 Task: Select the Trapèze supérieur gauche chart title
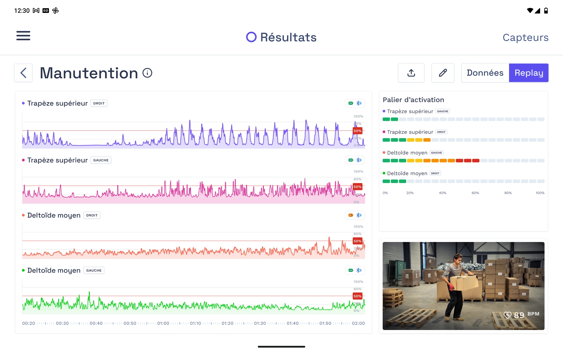[57, 160]
